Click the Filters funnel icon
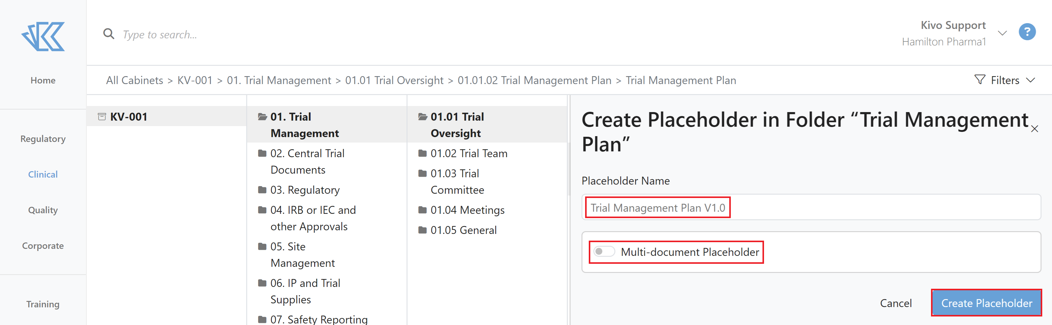1052x325 pixels. [x=980, y=80]
